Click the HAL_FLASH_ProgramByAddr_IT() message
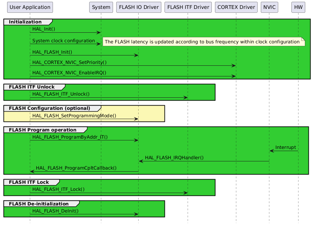This screenshot has height=225, width=312. [x=70, y=137]
